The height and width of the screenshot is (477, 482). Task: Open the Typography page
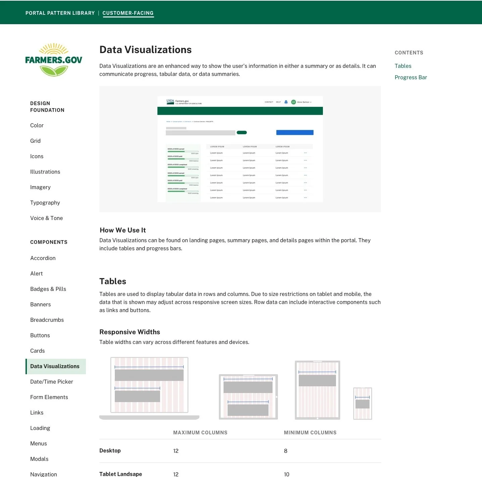tap(45, 203)
